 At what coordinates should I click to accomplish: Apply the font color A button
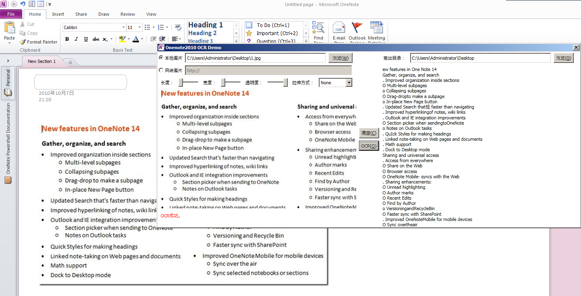point(136,39)
